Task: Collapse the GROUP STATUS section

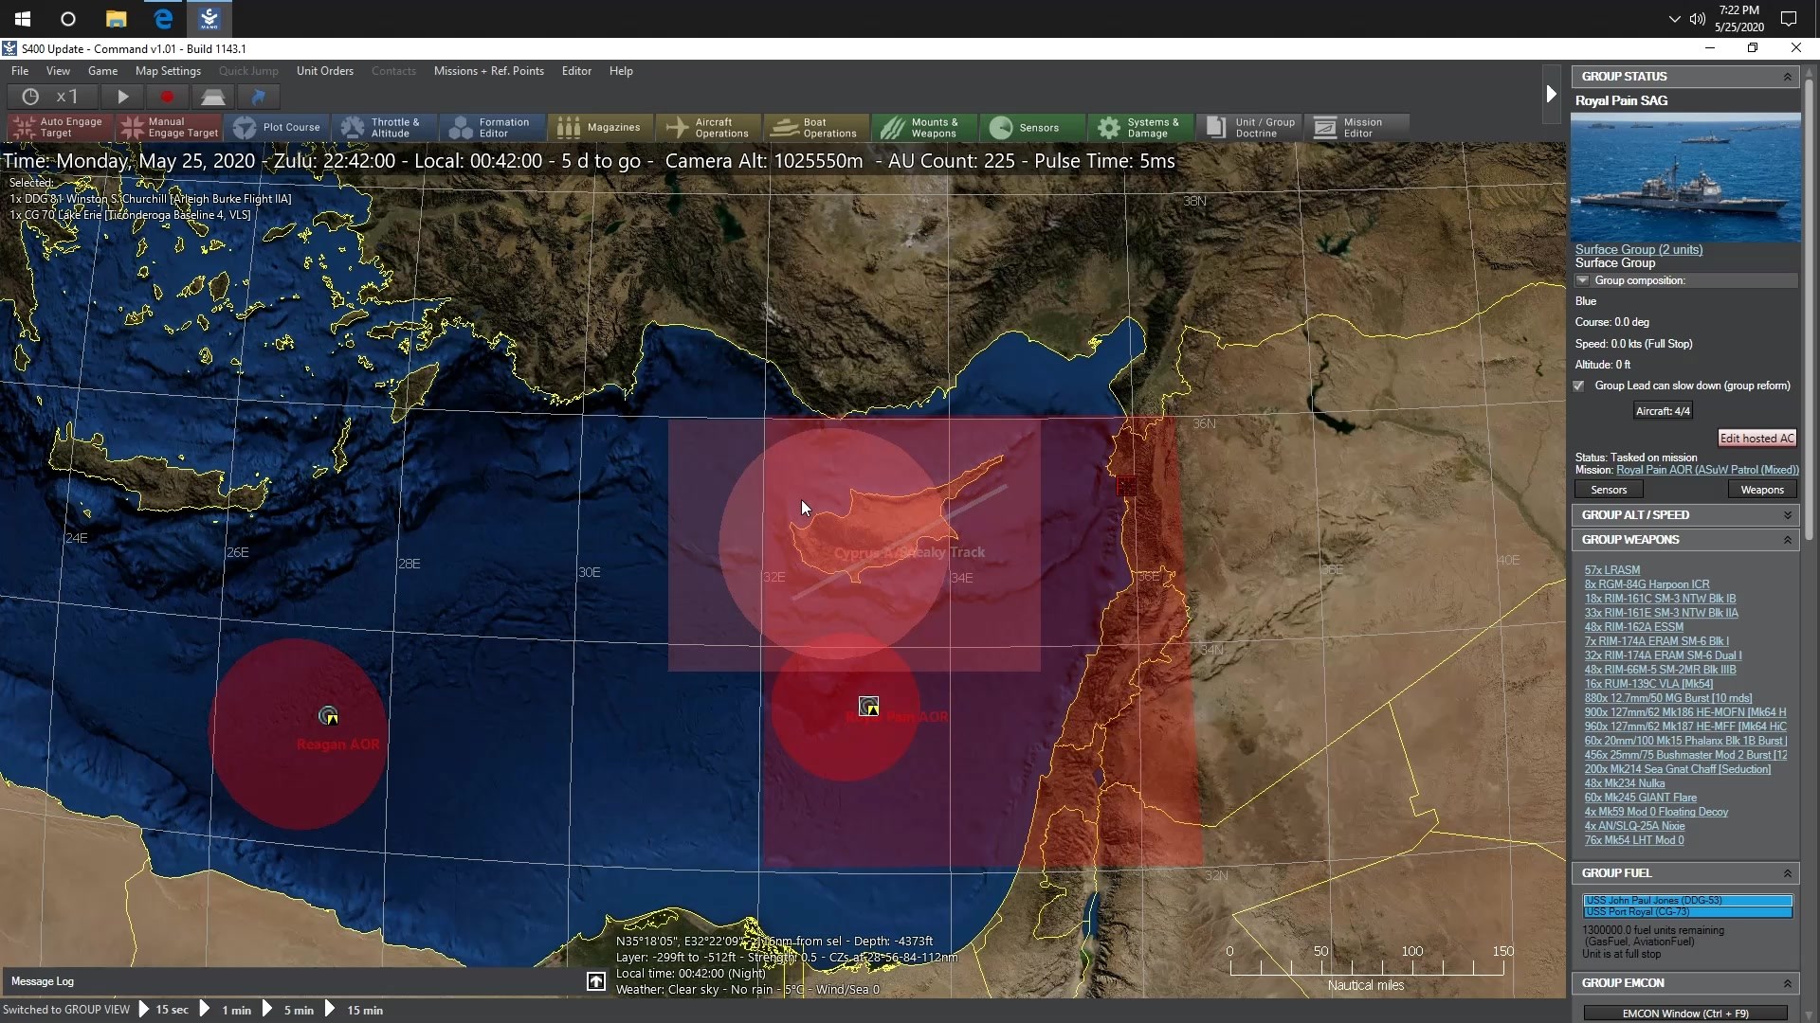Action: point(1788,77)
